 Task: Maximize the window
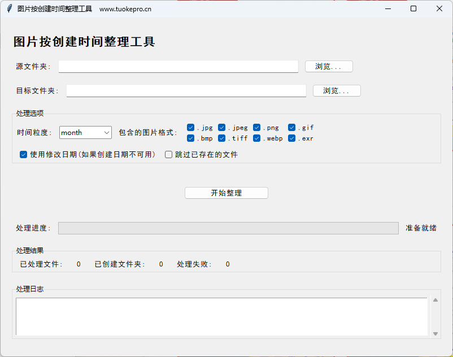click(413, 8)
